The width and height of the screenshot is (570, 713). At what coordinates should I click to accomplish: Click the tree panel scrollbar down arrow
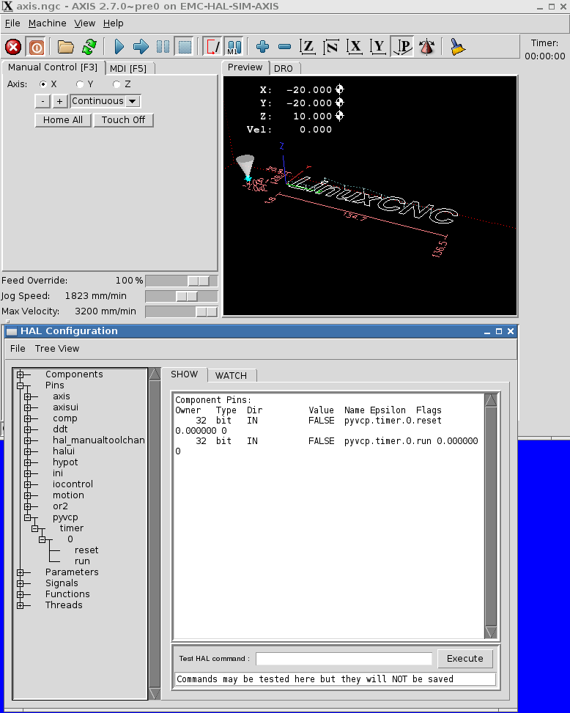155,694
